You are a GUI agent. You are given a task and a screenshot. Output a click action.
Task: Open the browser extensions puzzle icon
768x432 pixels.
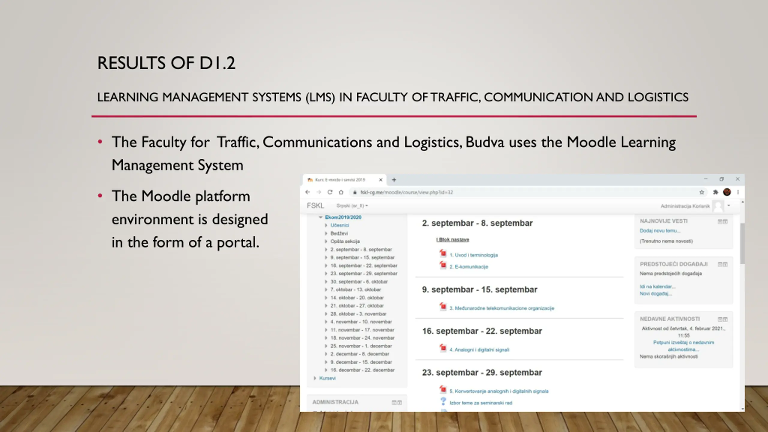tap(715, 192)
